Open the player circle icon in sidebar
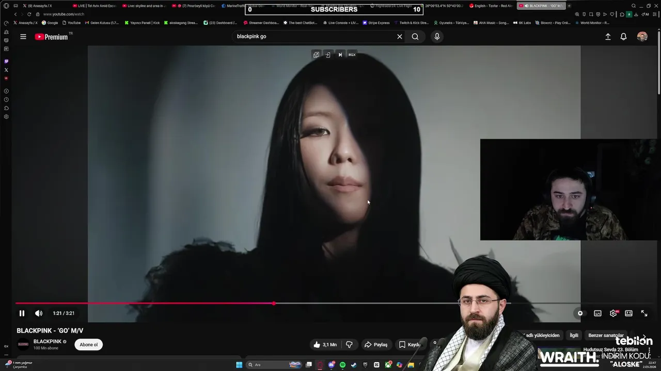The height and width of the screenshot is (371, 661). pos(6,91)
